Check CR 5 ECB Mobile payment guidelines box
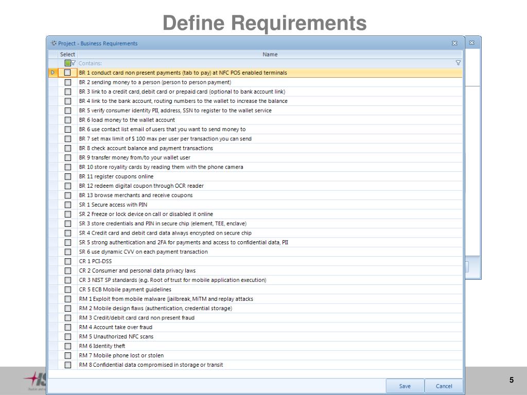Viewport: 527px width, 395px height. pyautogui.click(x=68, y=290)
